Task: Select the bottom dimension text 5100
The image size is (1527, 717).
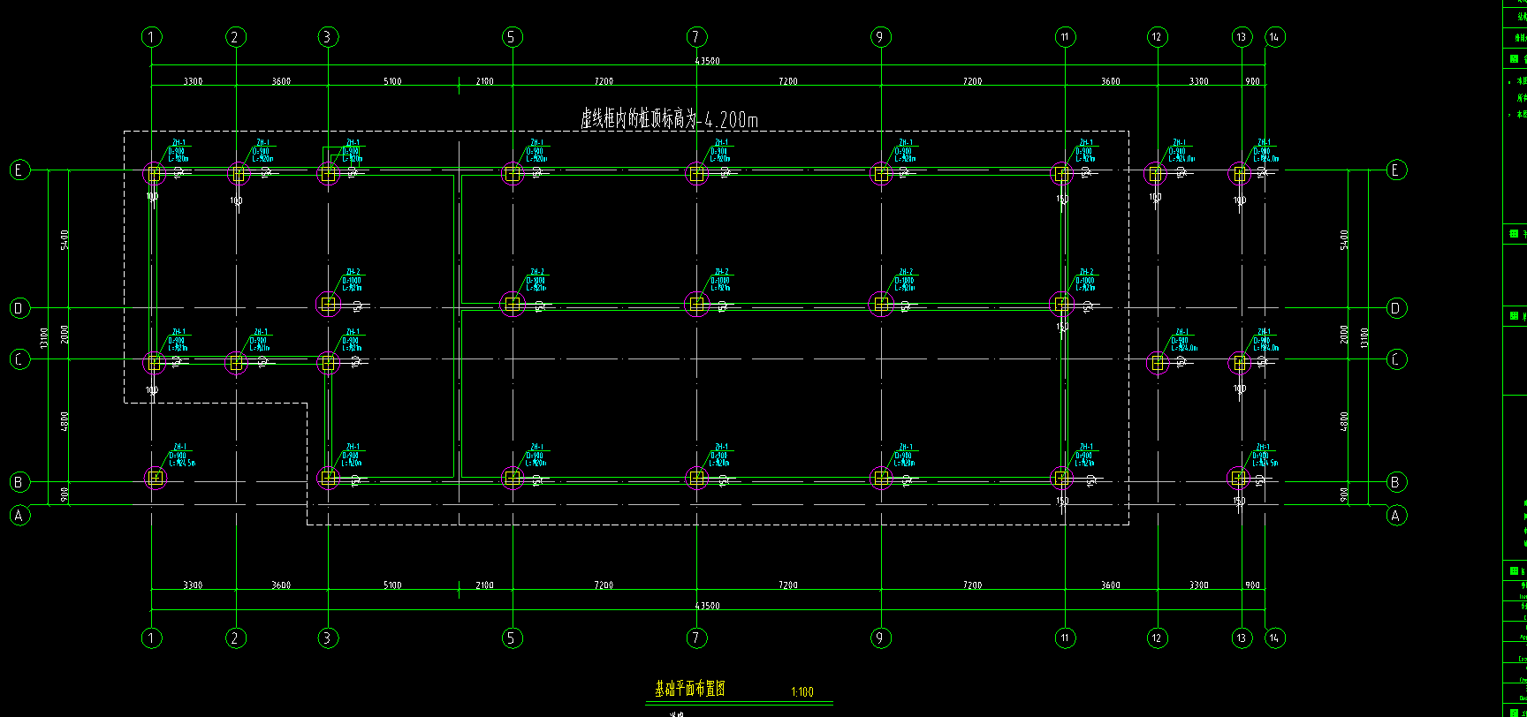Action: (392, 585)
